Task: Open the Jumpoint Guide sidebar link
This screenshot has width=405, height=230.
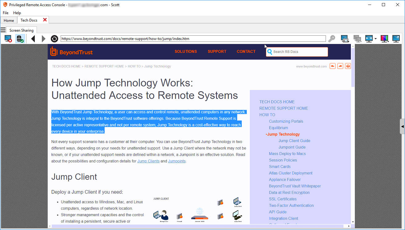Action: [x=292, y=147]
